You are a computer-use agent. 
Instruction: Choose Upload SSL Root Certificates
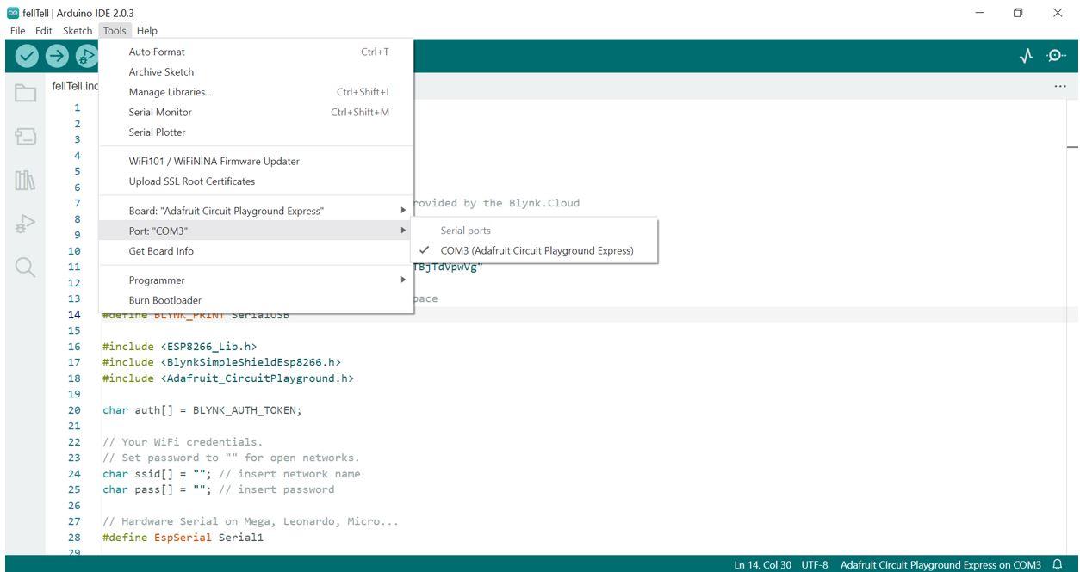[257, 181]
